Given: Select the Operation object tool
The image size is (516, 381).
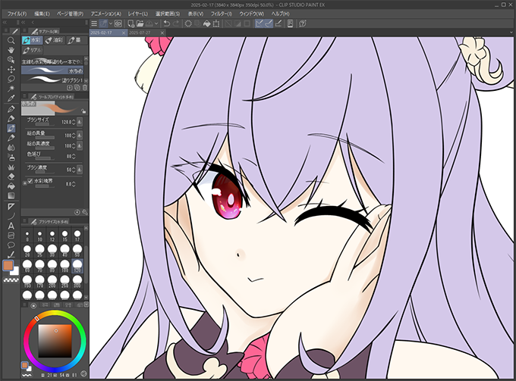Looking at the screenshot, I should (x=11, y=60).
